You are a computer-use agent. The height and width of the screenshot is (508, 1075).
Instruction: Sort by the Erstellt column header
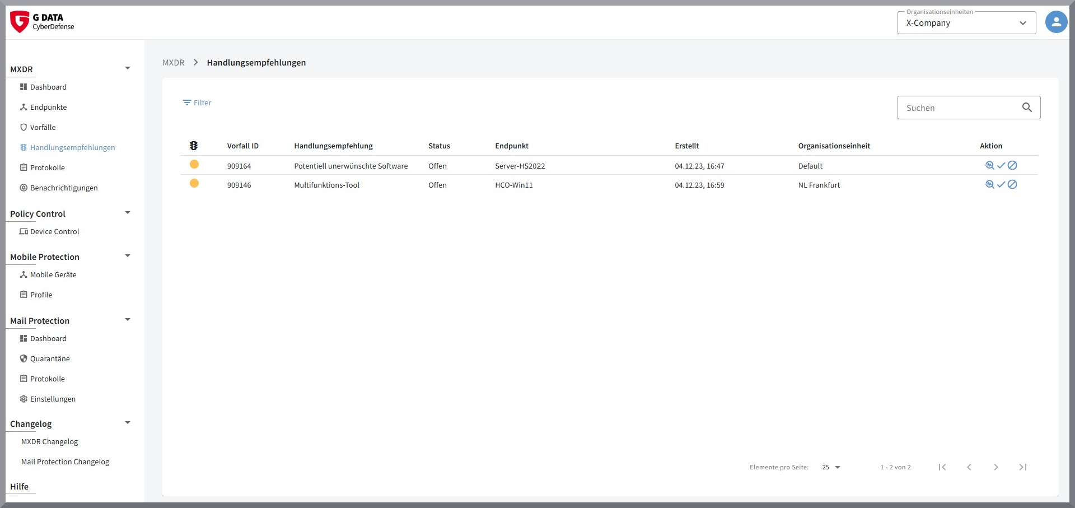687,146
